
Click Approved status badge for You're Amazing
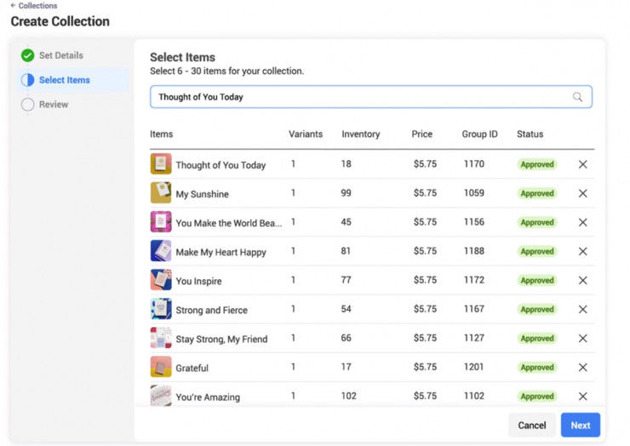(x=536, y=397)
